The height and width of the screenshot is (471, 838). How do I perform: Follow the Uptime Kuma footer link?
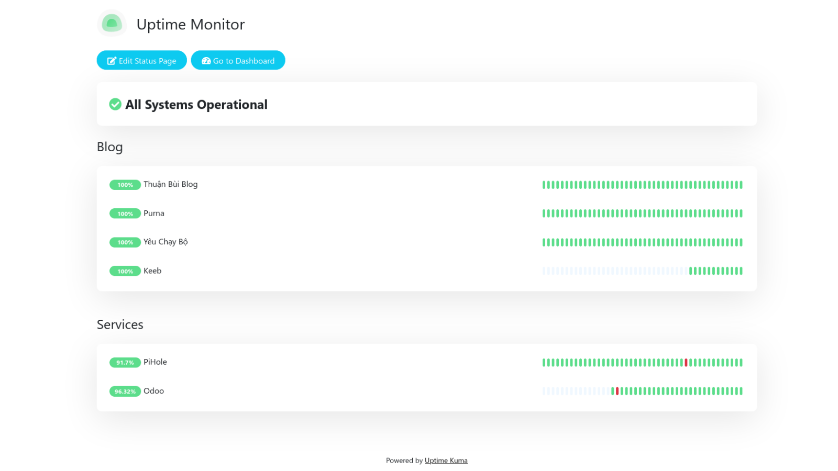(x=446, y=461)
